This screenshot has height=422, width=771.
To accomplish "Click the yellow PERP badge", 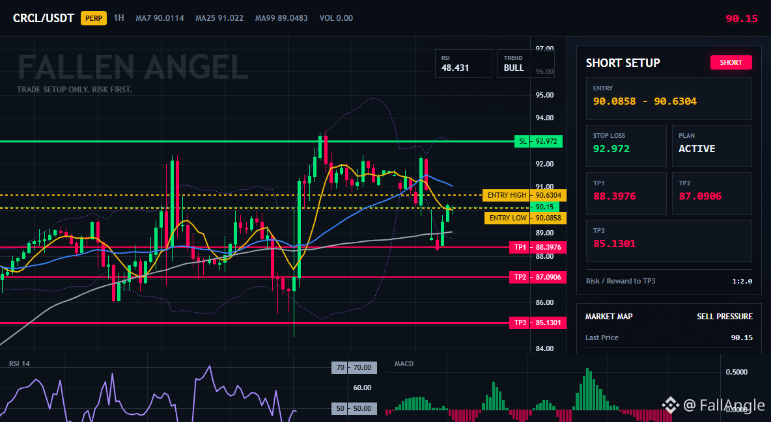I will (x=93, y=18).
